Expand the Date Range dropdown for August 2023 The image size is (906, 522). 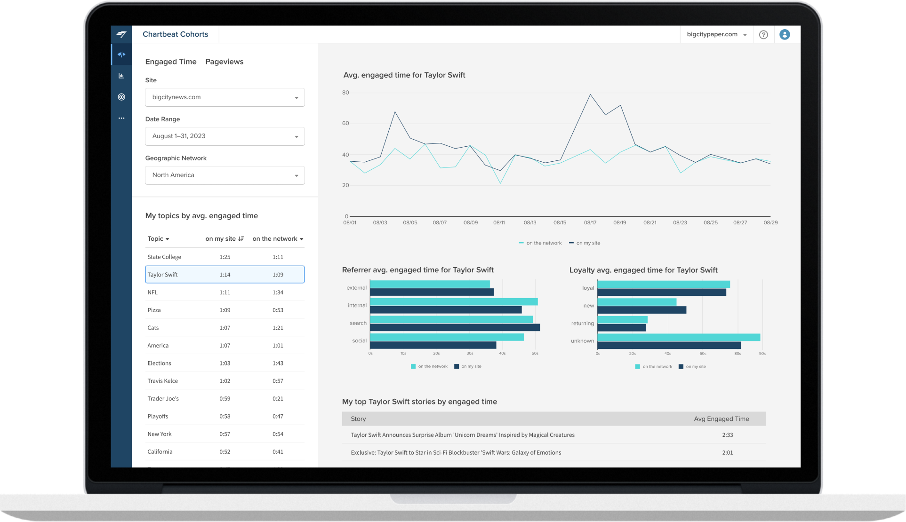pos(224,136)
